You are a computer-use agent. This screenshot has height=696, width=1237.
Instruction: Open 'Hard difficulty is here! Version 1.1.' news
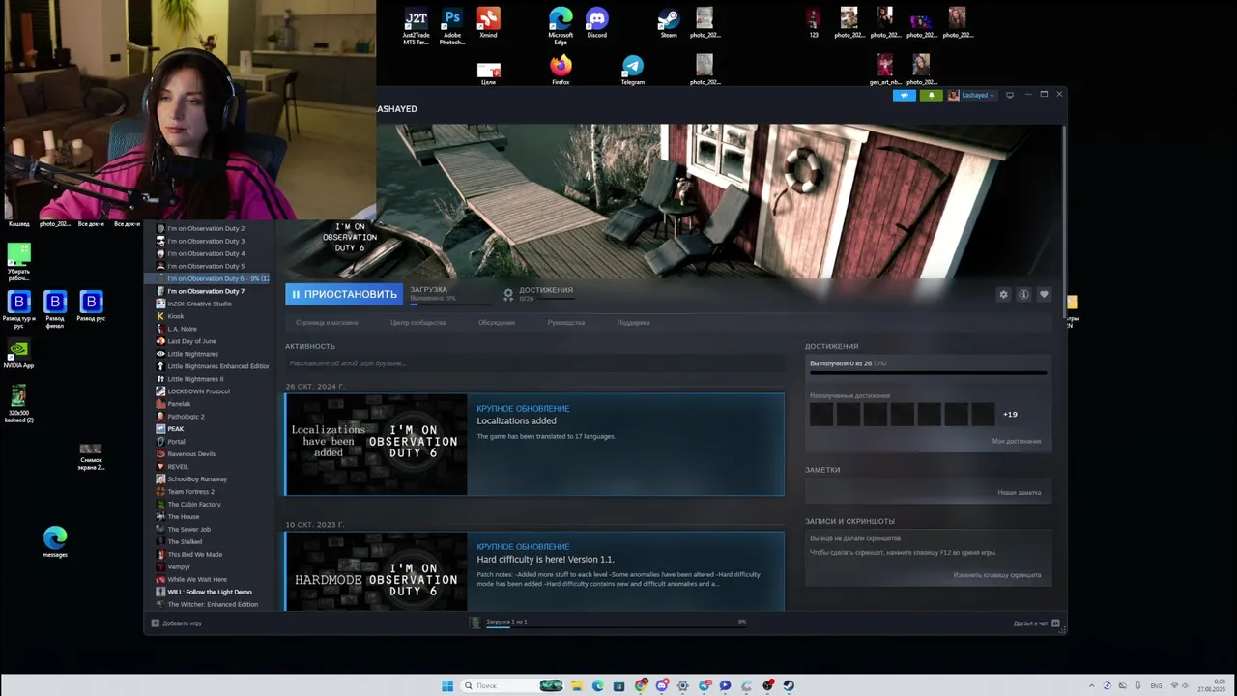(545, 559)
